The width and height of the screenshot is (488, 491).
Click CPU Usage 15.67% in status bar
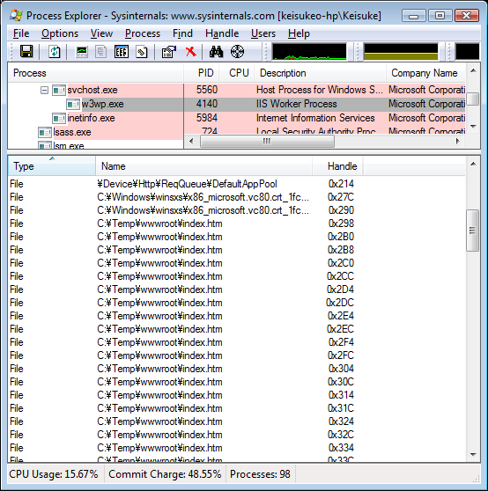[54, 474]
